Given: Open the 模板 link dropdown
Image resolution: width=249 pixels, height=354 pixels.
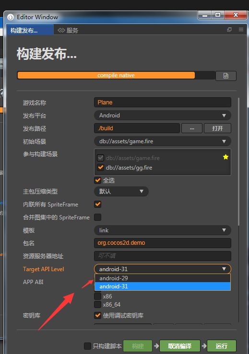Looking at the screenshot, I should [x=162, y=230].
